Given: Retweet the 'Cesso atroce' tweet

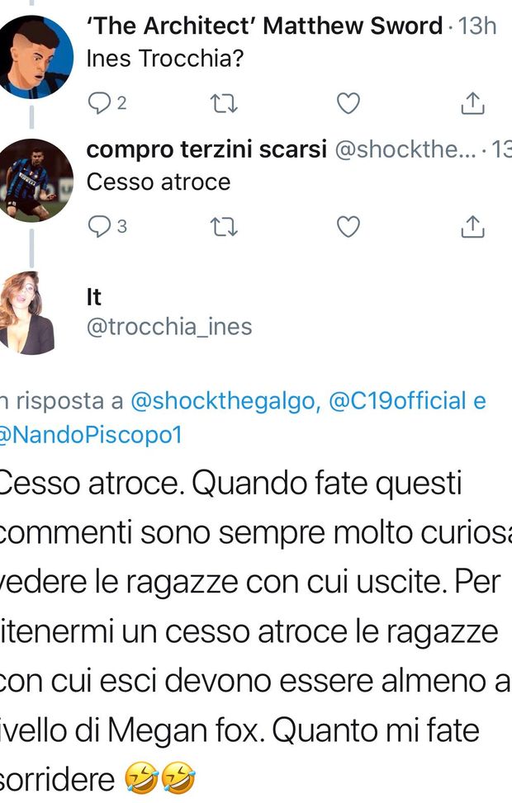Looking at the screenshot, I should coord(224,227).
